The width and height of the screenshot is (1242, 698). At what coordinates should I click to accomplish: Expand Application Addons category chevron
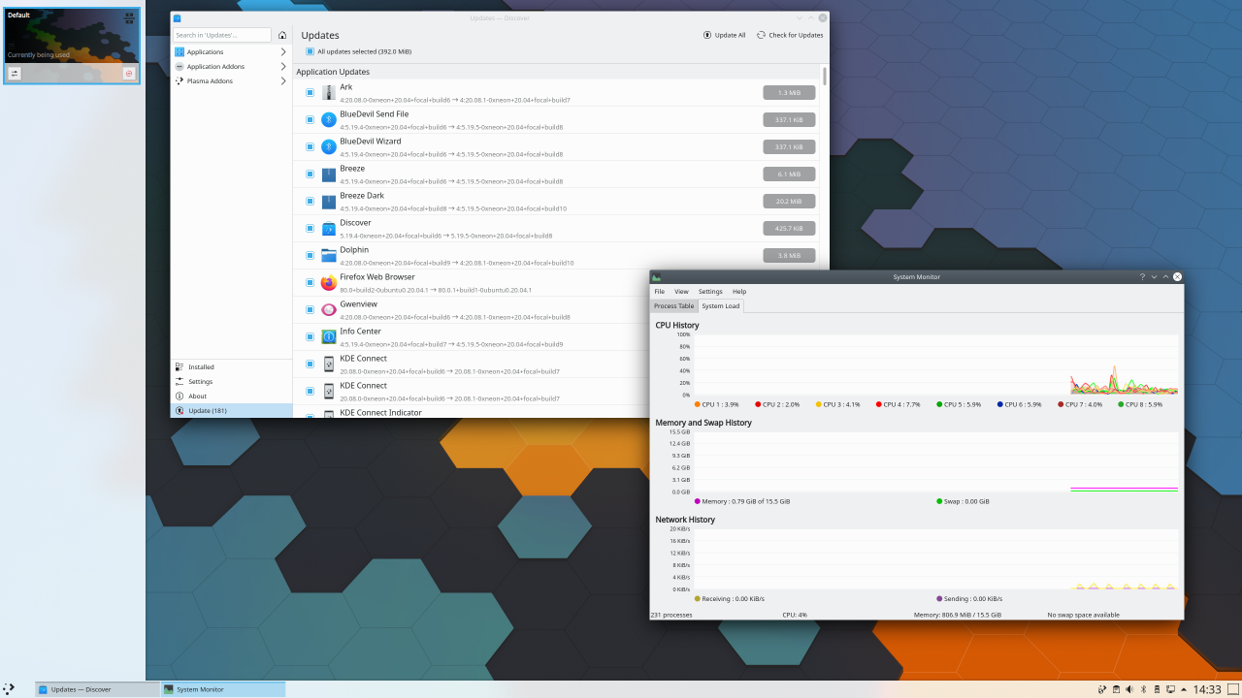[283, 66]
